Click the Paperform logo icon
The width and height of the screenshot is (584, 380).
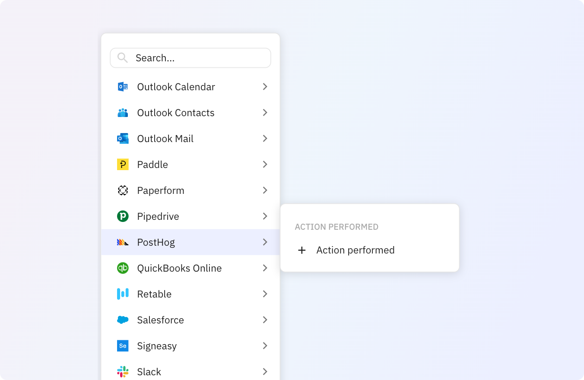click(123, 190)
